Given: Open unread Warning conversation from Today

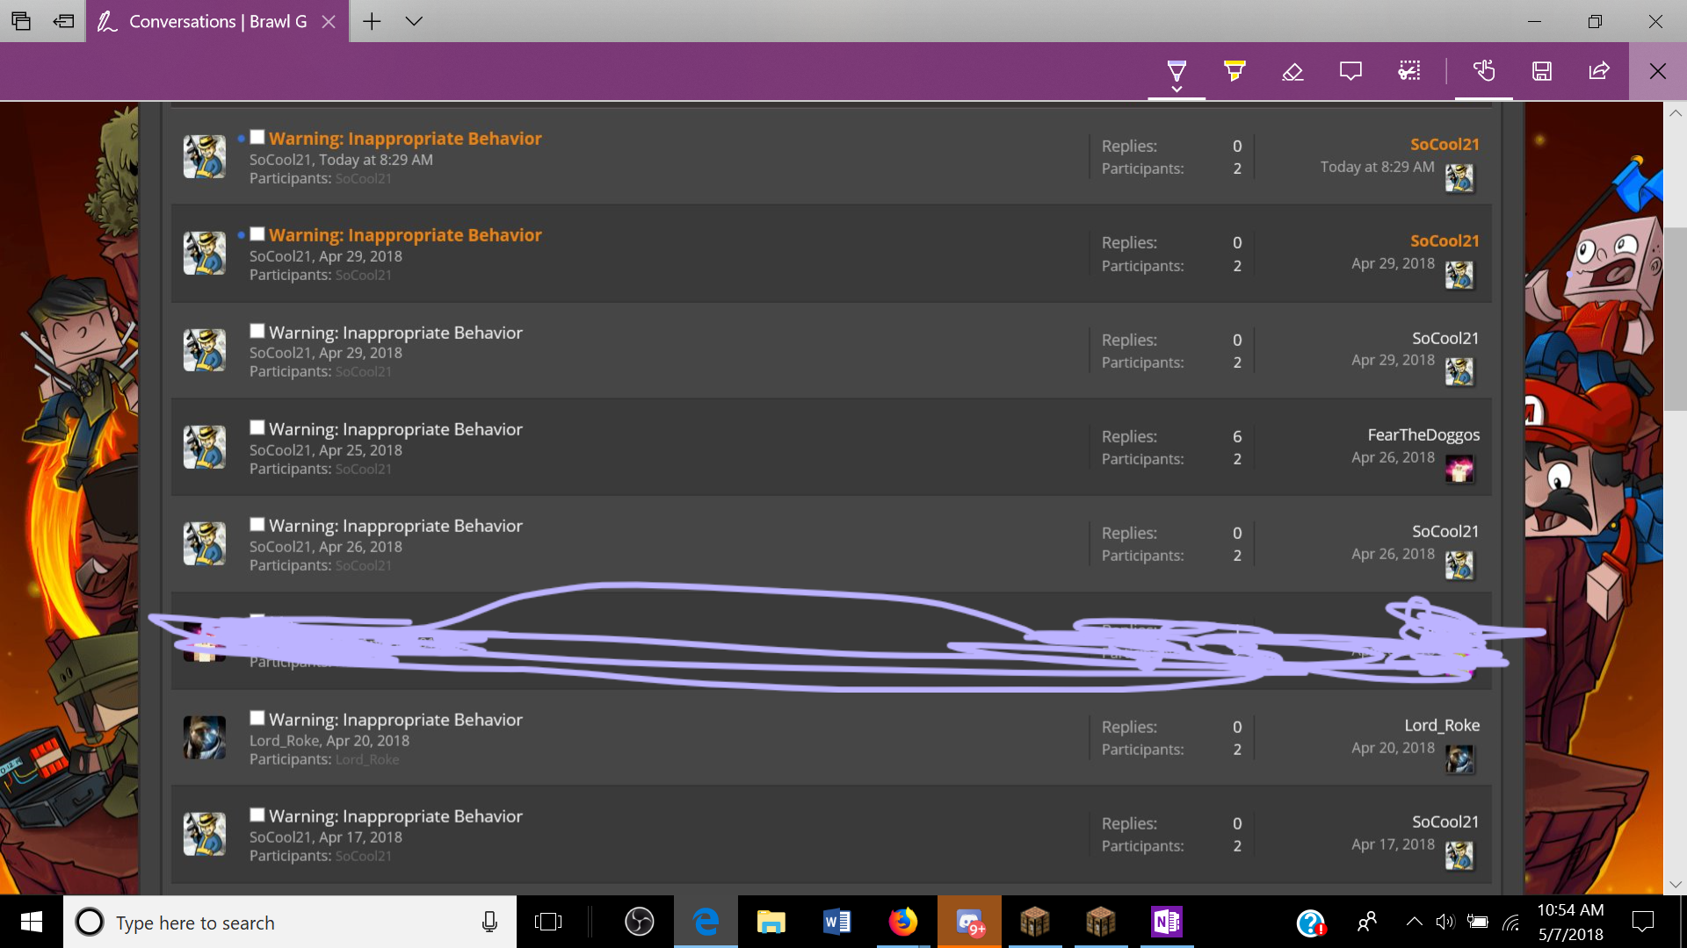Looking at the screenshot, I should pos(405,139).
